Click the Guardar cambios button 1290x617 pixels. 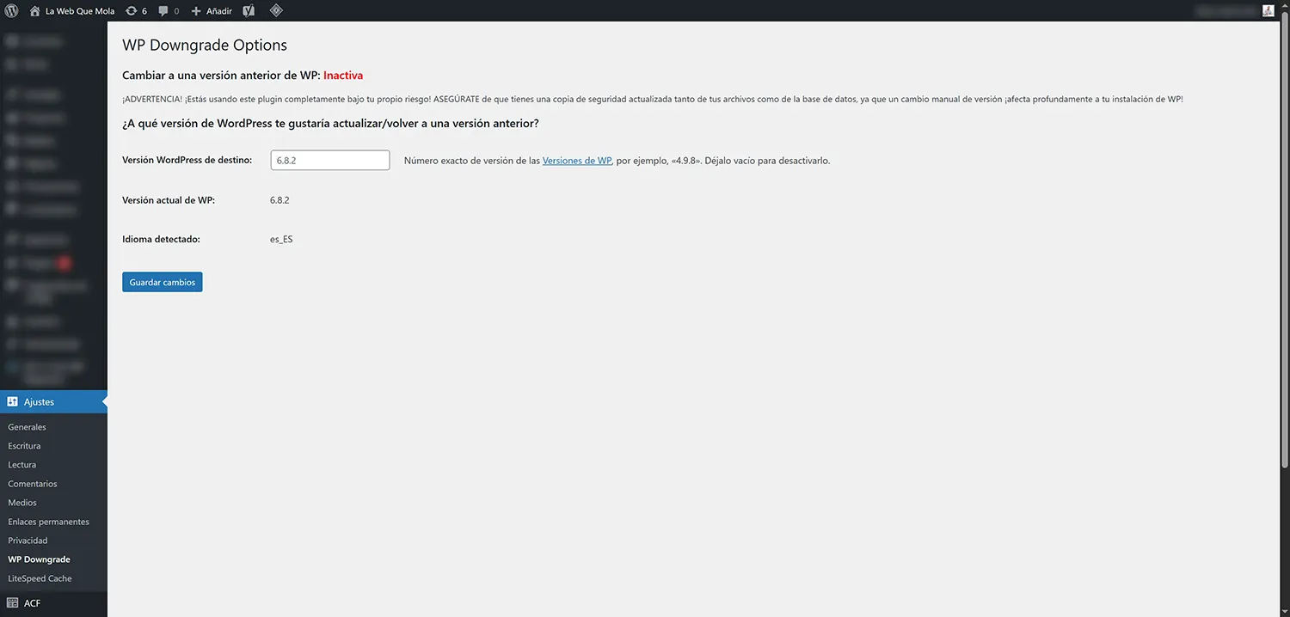(162, 282)
